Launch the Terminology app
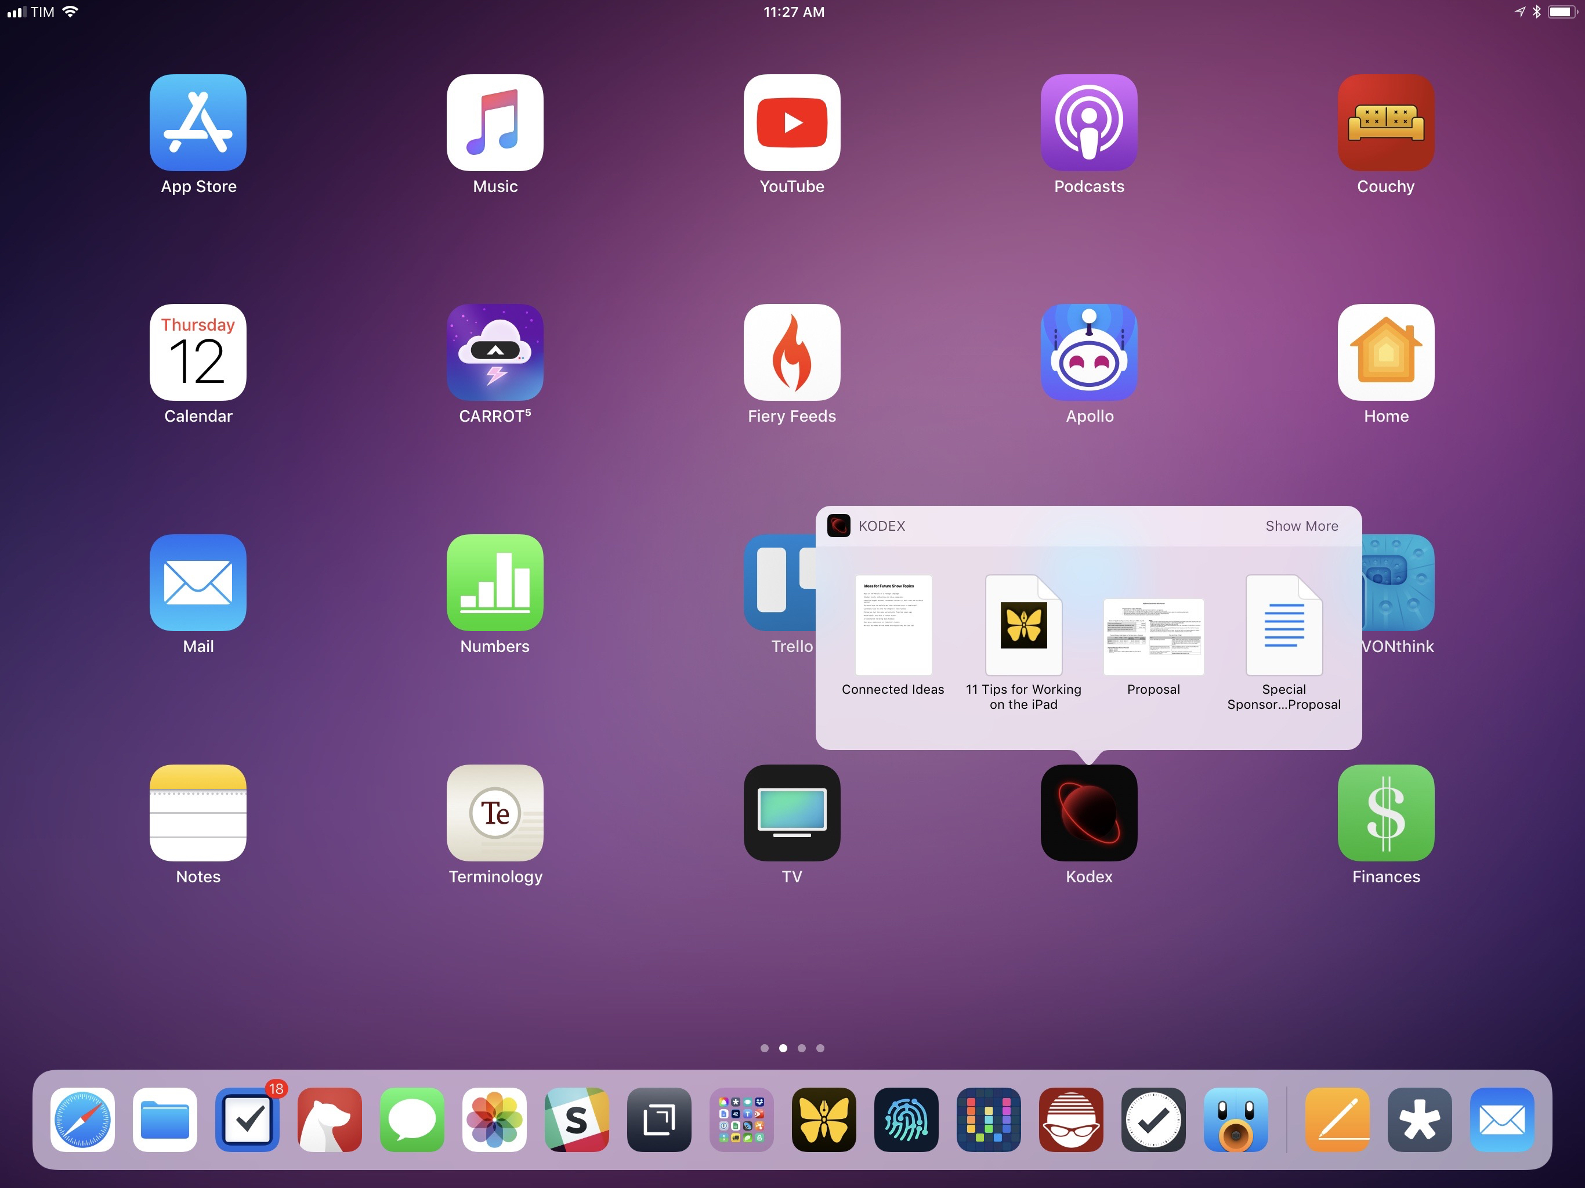The height and width of the screenshot is (1188, 1585). (x=494, y=813)
